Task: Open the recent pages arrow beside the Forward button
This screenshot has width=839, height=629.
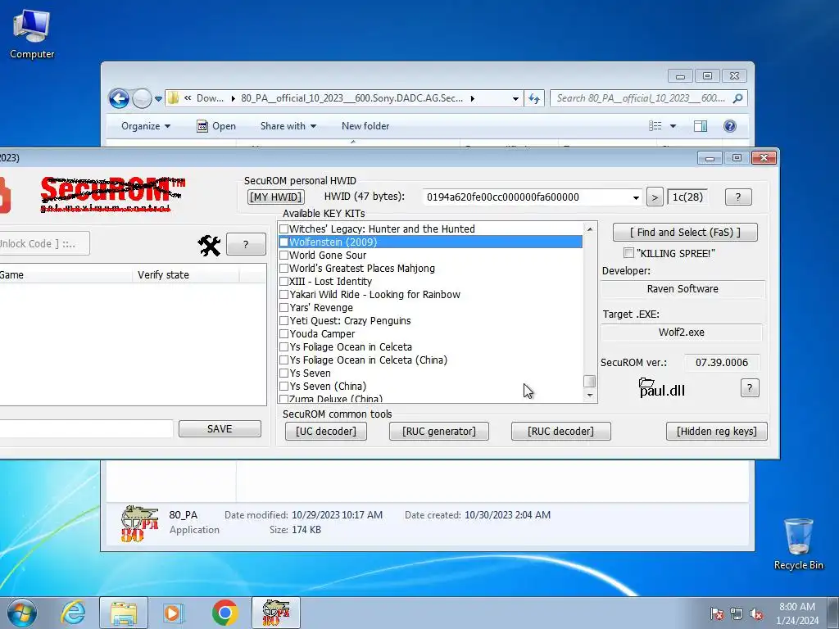Action: [158, 99]
